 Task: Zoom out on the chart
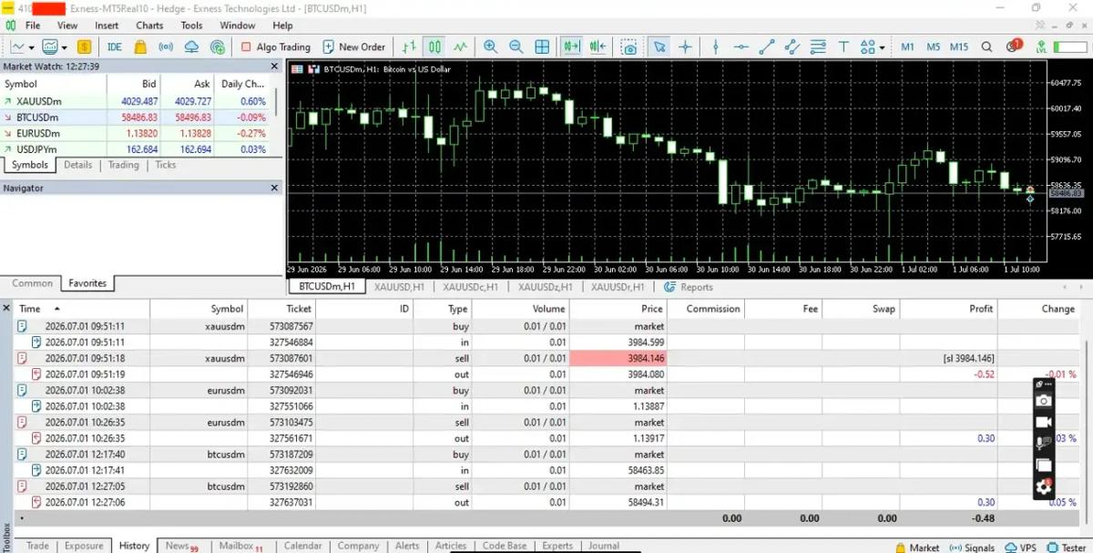[516, 46]
